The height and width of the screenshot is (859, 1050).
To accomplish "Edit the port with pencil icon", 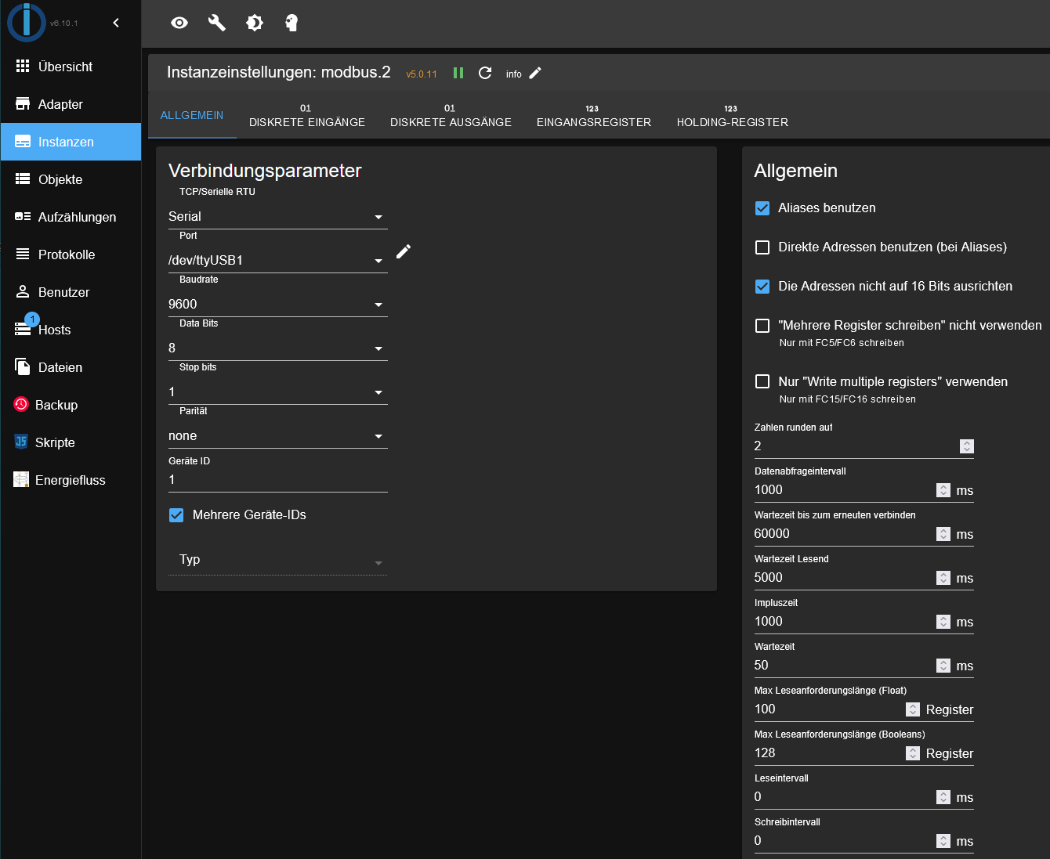I will [x=404, y=251].
